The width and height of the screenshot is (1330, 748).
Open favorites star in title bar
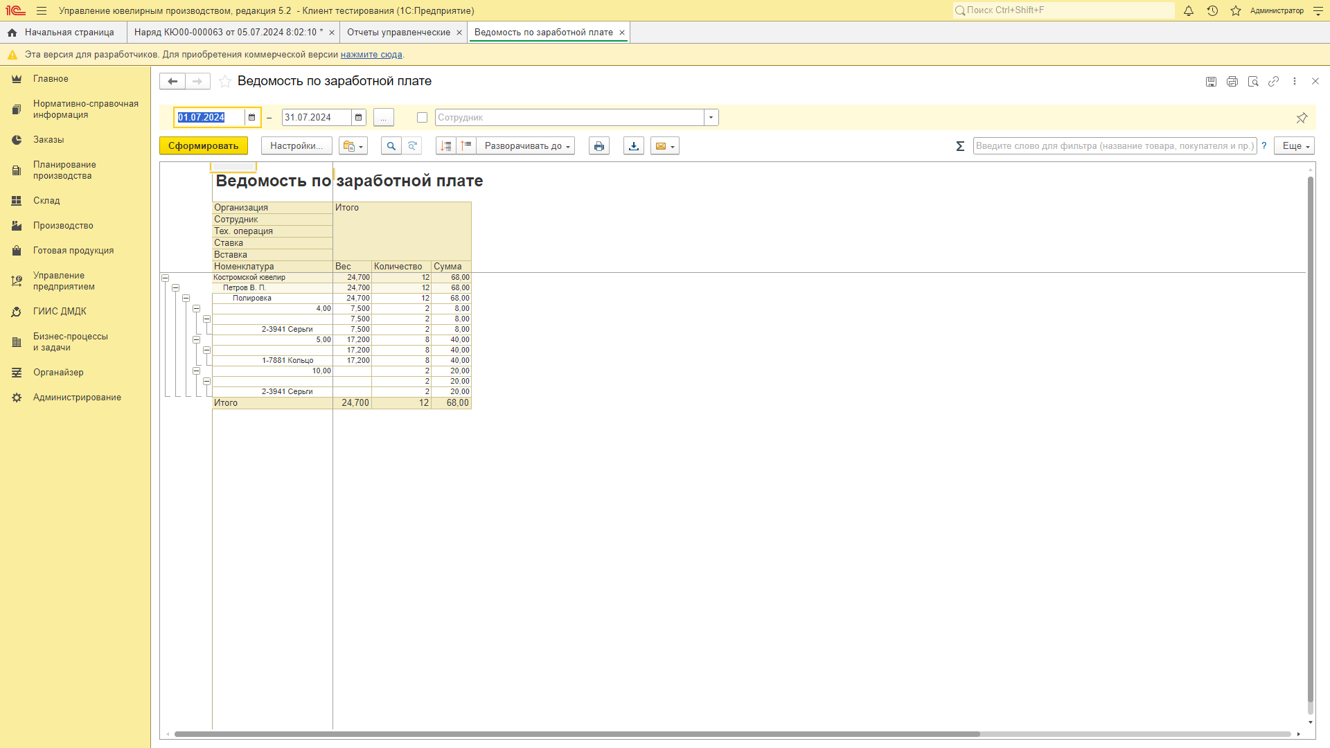pos(1236,11)
